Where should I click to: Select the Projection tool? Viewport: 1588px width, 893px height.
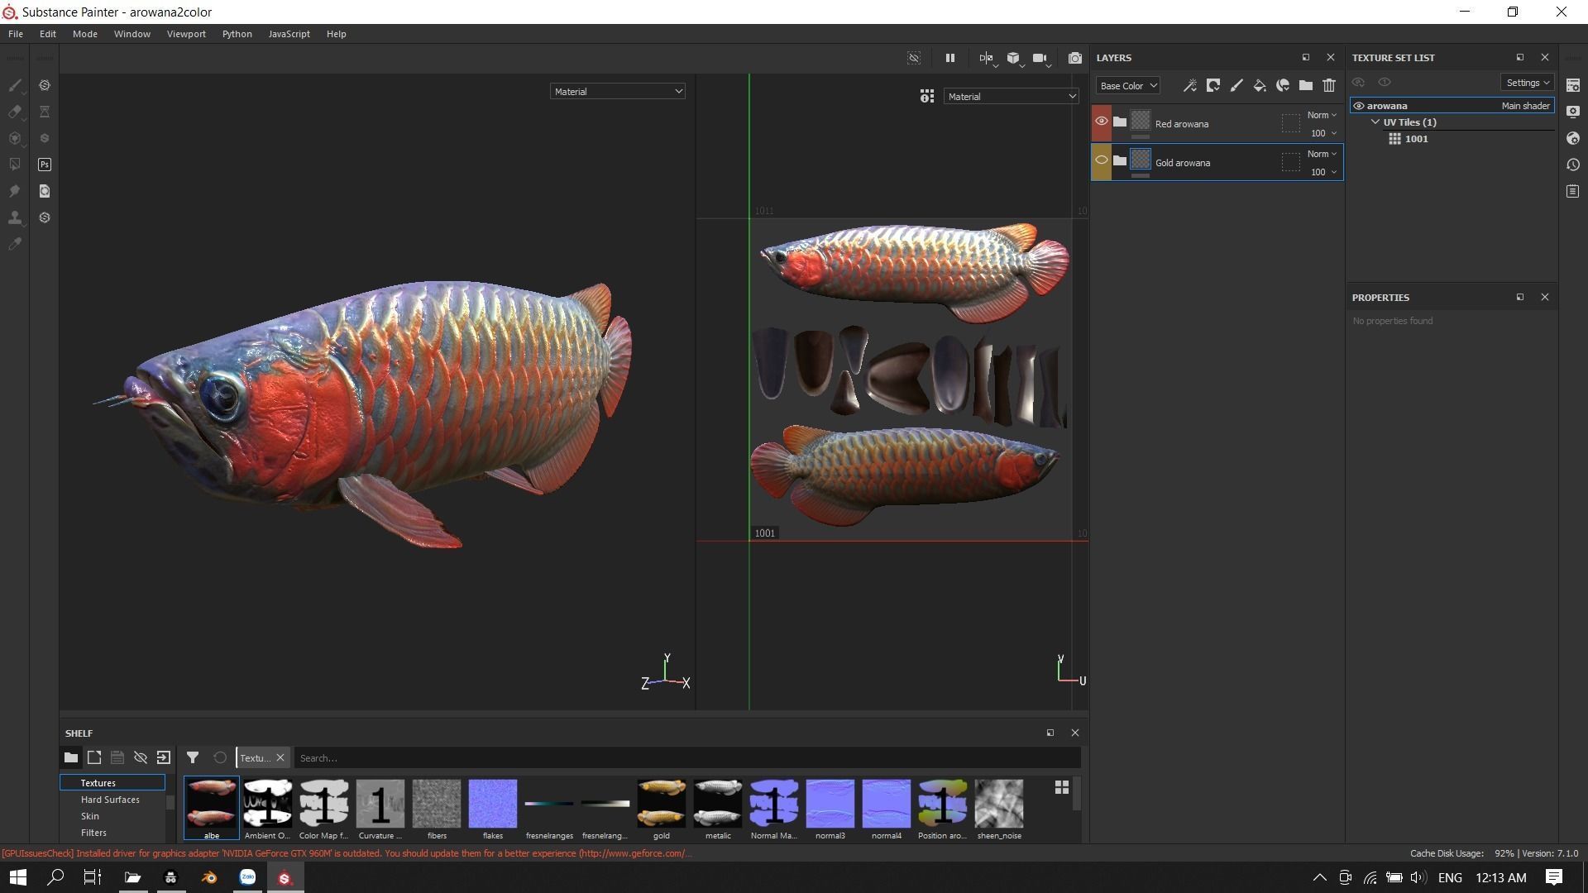pos(15,138)
